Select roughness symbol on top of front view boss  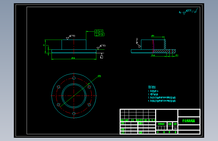(70, 37)
